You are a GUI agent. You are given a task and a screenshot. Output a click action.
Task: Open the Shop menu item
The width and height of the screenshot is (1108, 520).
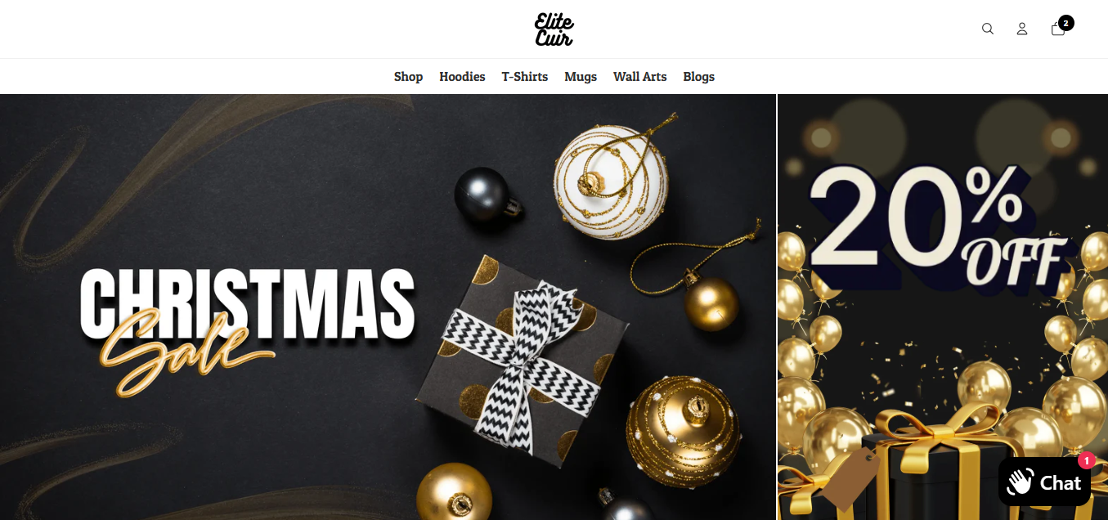[408, 76]
